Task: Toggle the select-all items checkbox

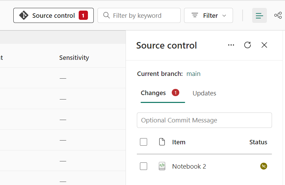Action: point(144,142)
